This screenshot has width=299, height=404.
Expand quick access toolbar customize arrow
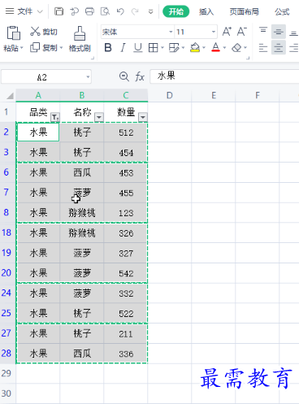(x=151, y=11)
